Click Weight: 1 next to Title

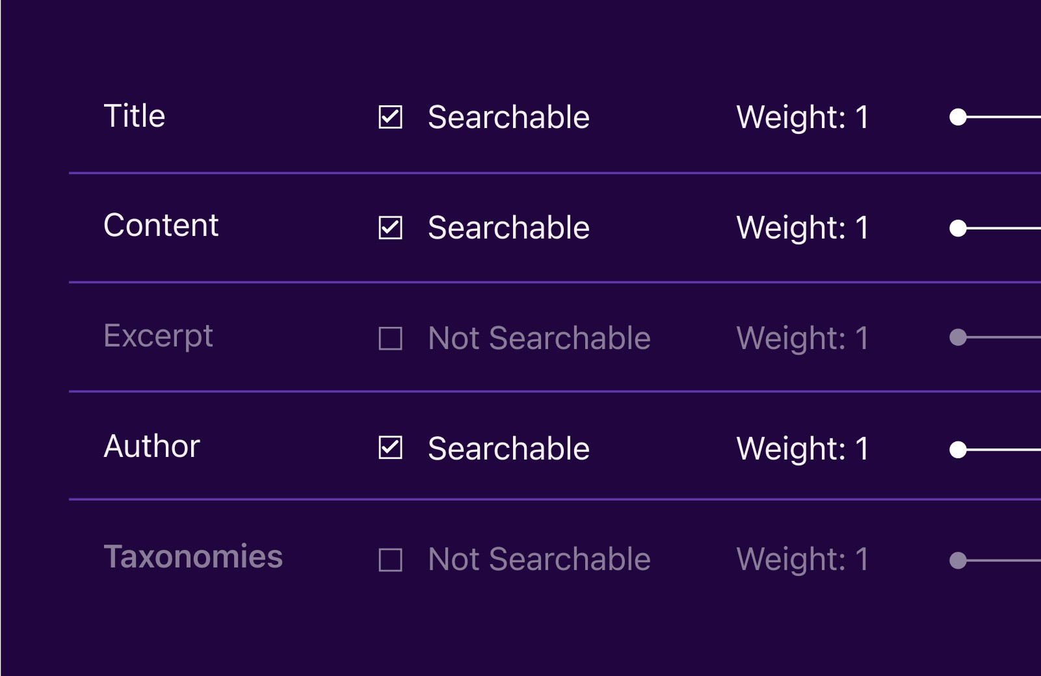click(x=802, y=118)
